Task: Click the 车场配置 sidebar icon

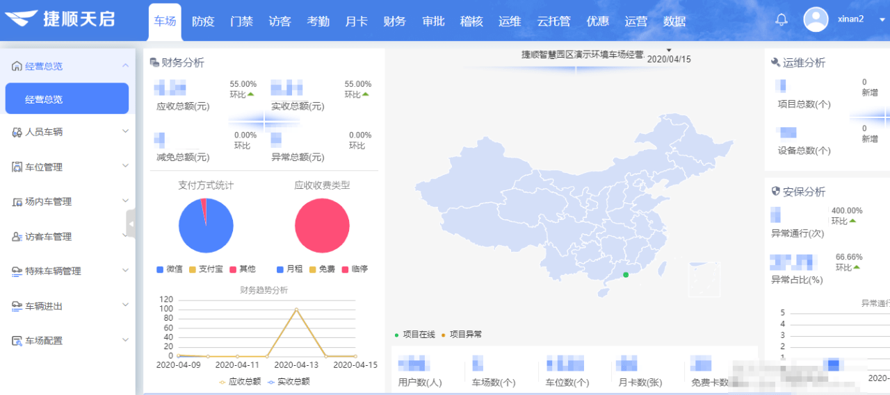Action: (x=17, y=341)
